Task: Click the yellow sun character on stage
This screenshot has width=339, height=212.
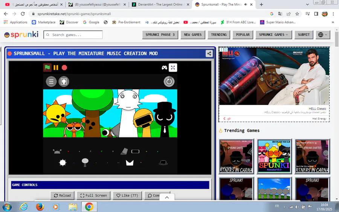Action: 56,113
